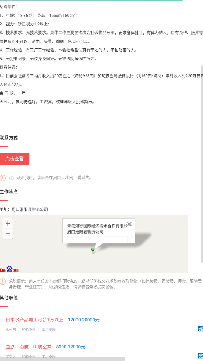Click the Baidu map logo
The width and height of the screenshot is (203, 361).
[10, 269]
